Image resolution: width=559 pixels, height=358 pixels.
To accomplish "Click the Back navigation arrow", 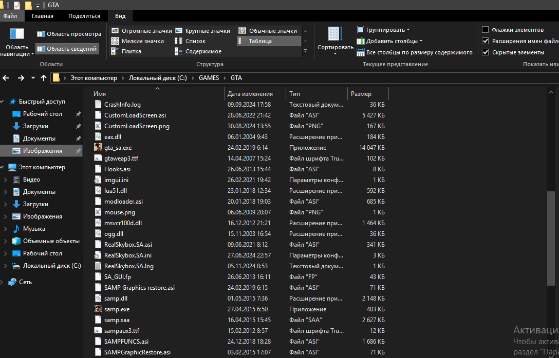I will 6,78.
